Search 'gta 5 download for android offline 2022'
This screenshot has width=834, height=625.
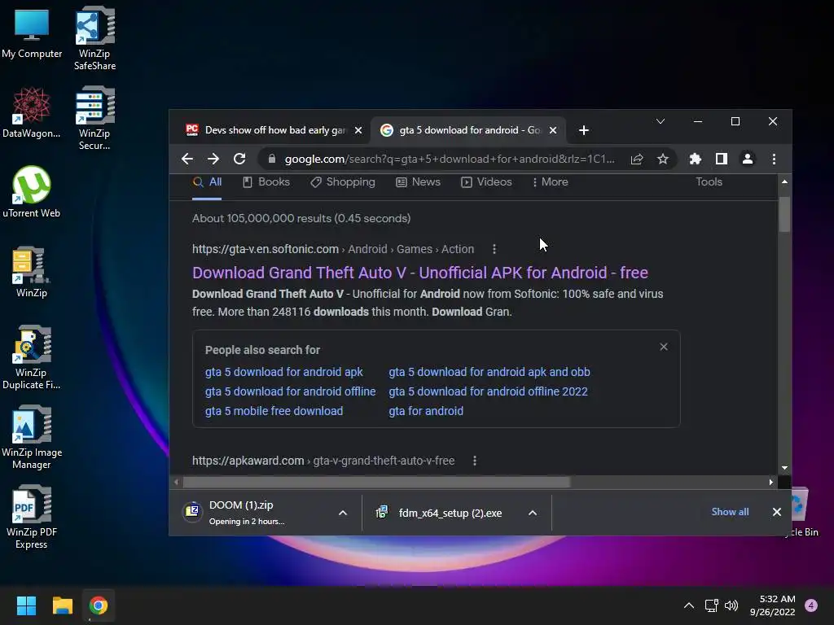[x=489, y=391]
